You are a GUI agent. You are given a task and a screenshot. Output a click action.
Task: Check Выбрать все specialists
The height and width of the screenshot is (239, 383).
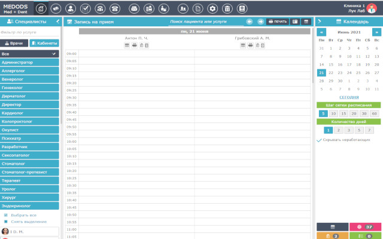6,215
